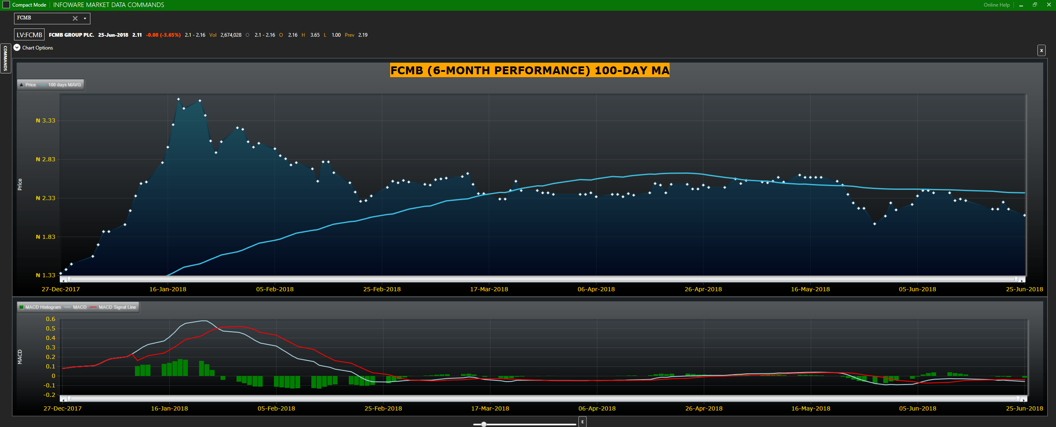Close the chart panel with the x button
Screen dimensions: 1056x427
point(1042,50)
